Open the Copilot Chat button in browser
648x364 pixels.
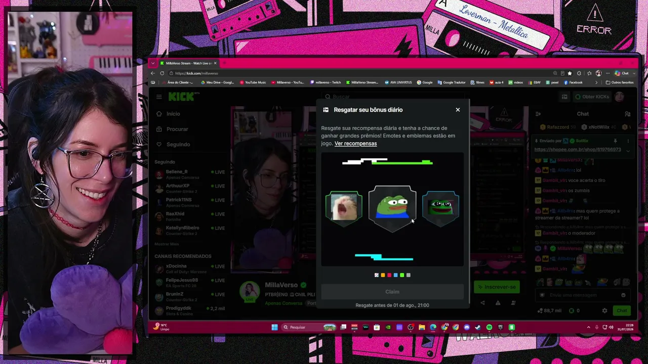[622, 73]
